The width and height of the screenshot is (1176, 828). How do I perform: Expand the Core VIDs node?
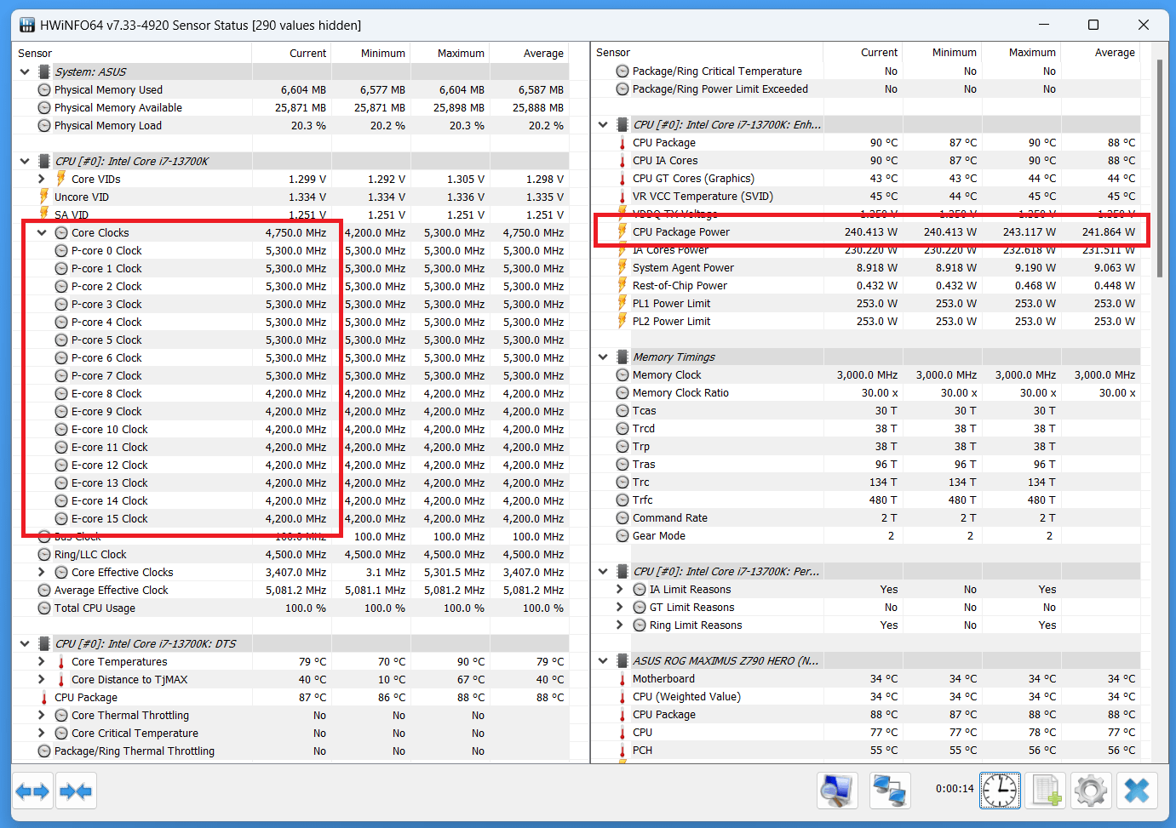tap(42, 179)
